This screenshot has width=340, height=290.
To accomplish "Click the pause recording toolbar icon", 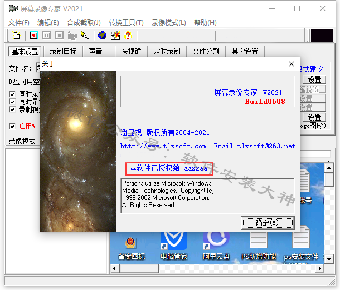I will (46, 36).
